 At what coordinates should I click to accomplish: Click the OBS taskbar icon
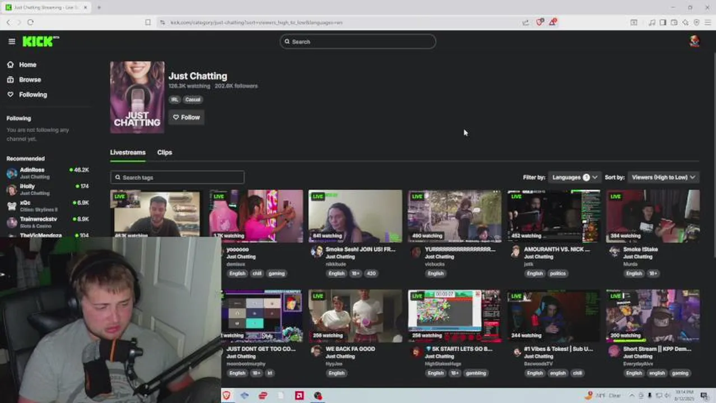coord(318,396)
